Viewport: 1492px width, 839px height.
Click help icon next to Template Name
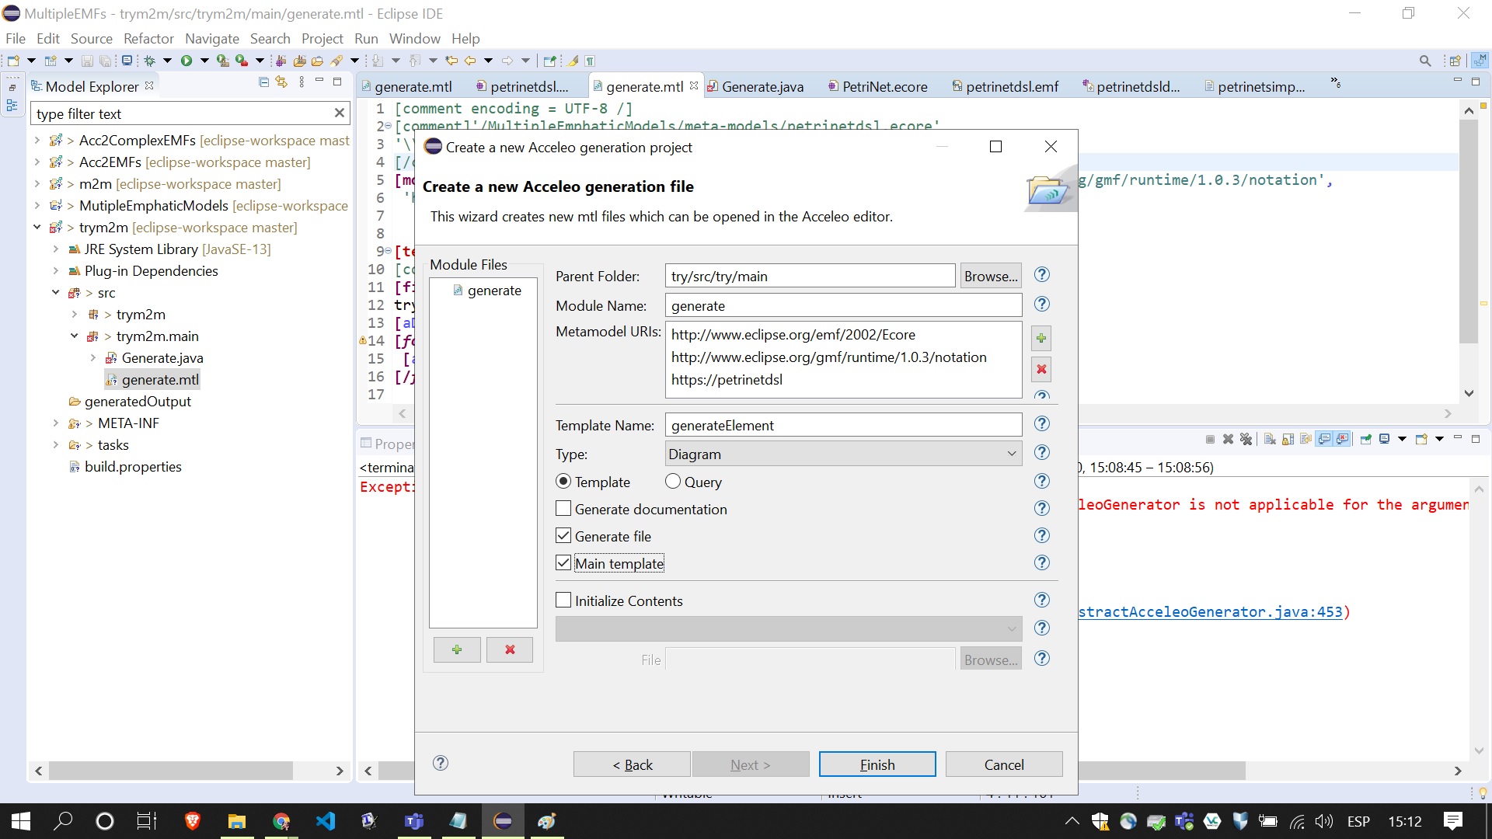1042,424
